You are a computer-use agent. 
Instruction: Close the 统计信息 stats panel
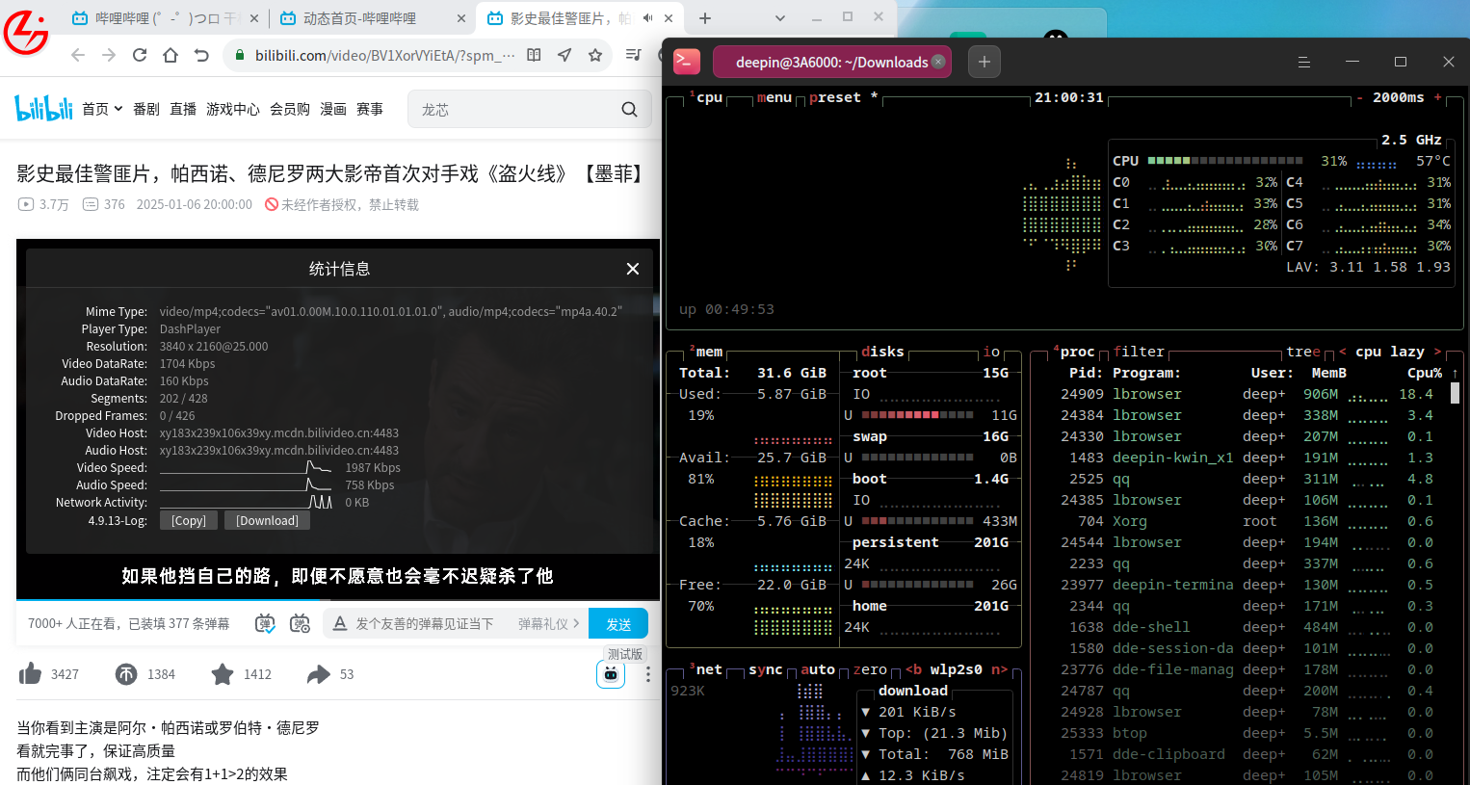(x=633, y=269)
